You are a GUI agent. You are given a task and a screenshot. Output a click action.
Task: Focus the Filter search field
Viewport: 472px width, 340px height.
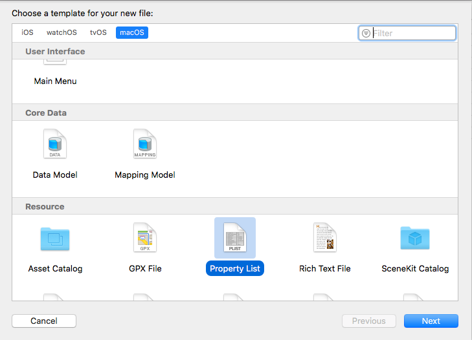click(412, 33)
